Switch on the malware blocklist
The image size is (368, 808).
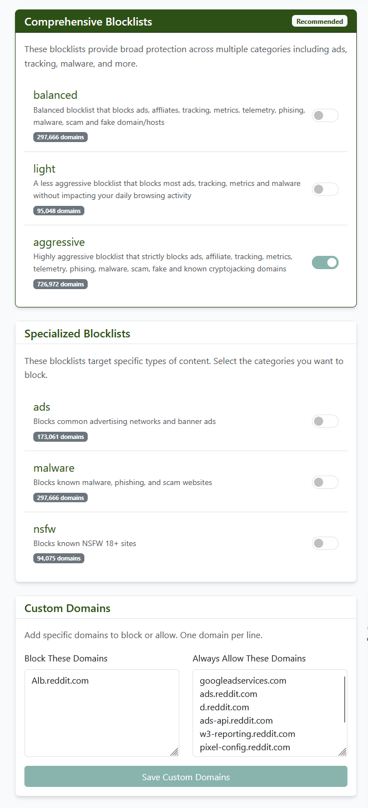pyautogui.click(x=325, y=482)
